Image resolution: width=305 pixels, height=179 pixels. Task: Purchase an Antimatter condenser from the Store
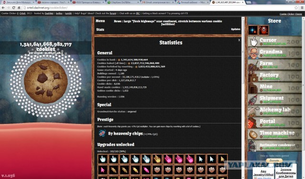tap(274, 146)
